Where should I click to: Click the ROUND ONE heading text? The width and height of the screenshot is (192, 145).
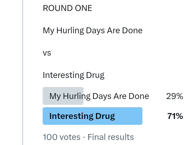[x=67, y=8]
